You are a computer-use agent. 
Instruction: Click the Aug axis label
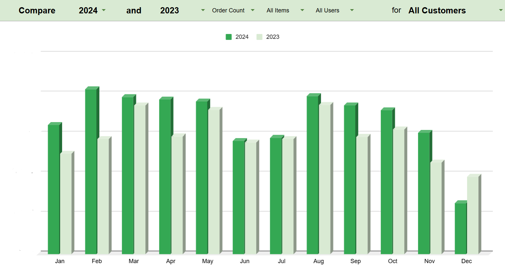tap(318, 261)
